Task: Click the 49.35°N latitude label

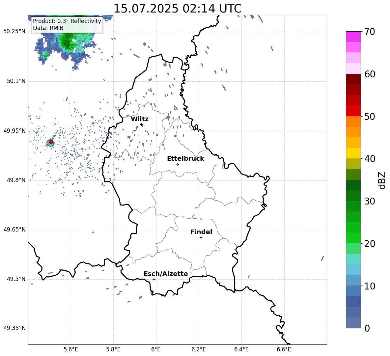Action: [14, 328]
